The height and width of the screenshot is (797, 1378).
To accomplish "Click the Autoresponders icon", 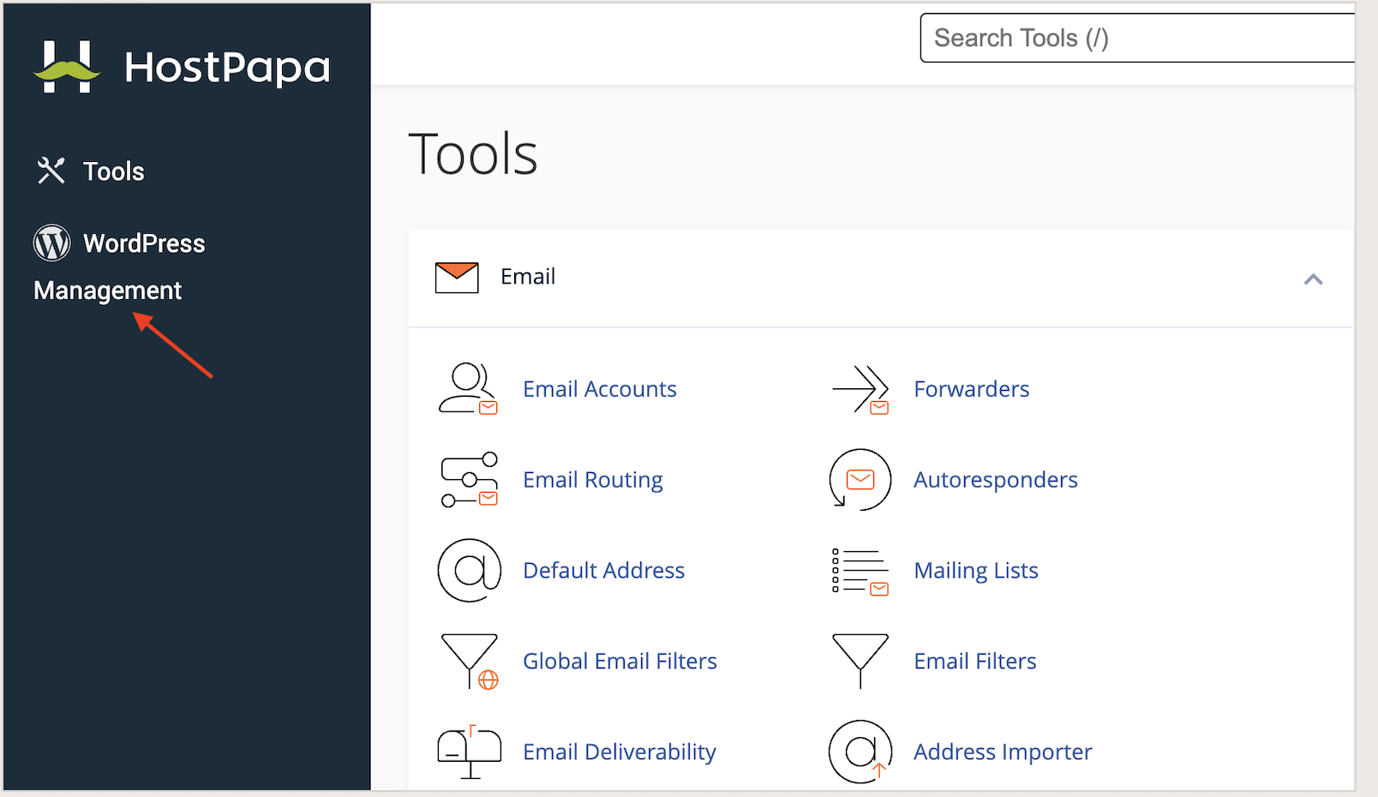I will click(x=860, y=480).
